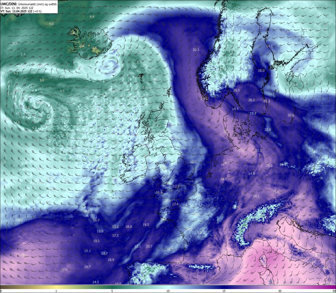Click the 2.4 value over Iceland
The height and width of the screenshot is (293, 336).
[82, 46]
